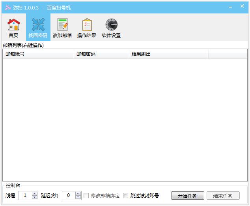Open the 改绑邮箱 tab

click(62, 28)
